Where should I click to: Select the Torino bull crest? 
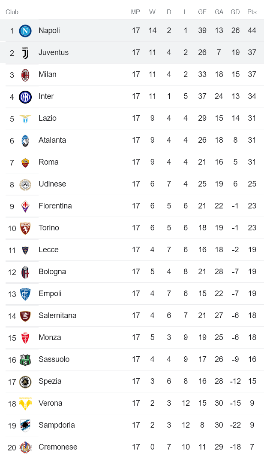[25, 228]
